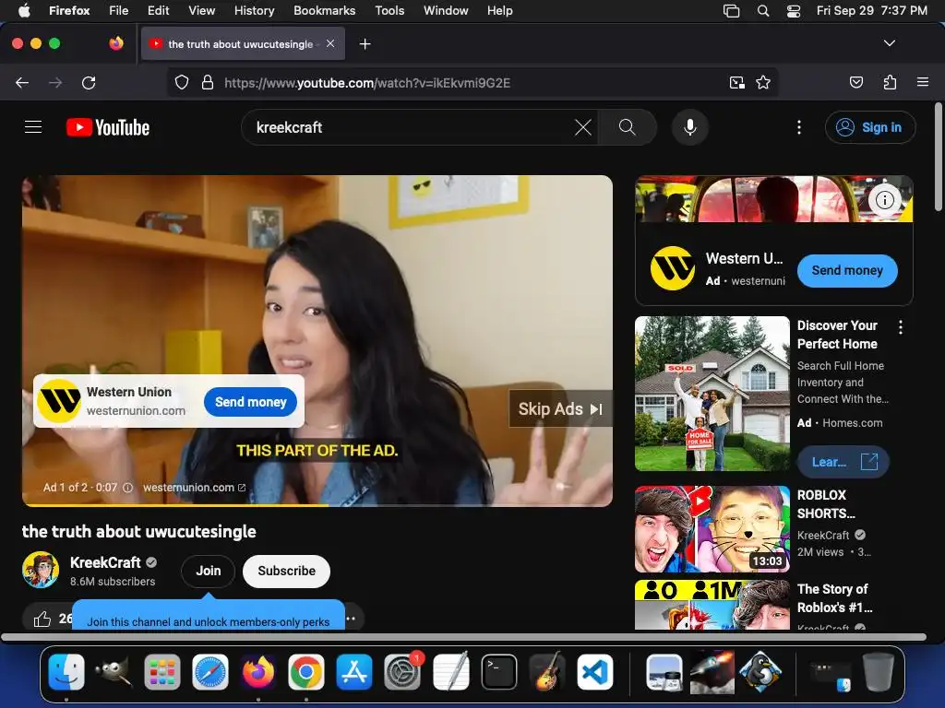This screenshot has width=945, height=708.
Task: Click Send money in sidebar ad
Action: tap(847, 270)
